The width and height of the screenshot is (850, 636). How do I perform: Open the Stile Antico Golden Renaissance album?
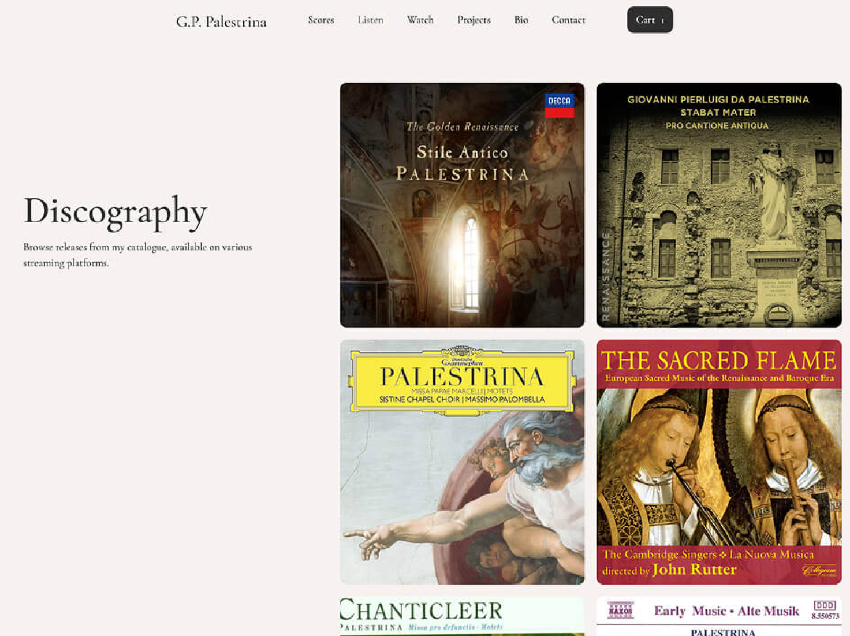[462, 205]
